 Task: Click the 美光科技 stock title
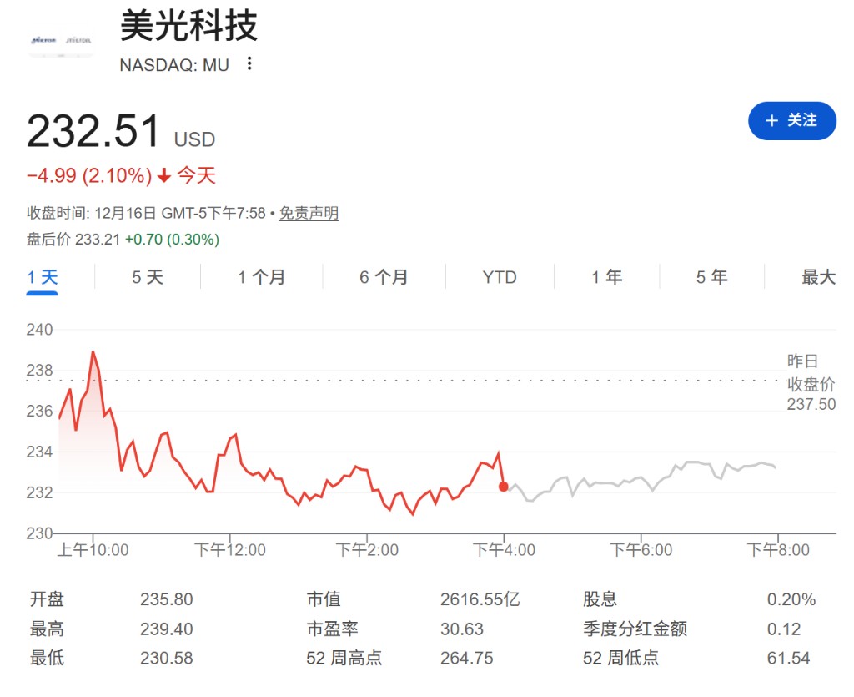[x=188, y=26]
